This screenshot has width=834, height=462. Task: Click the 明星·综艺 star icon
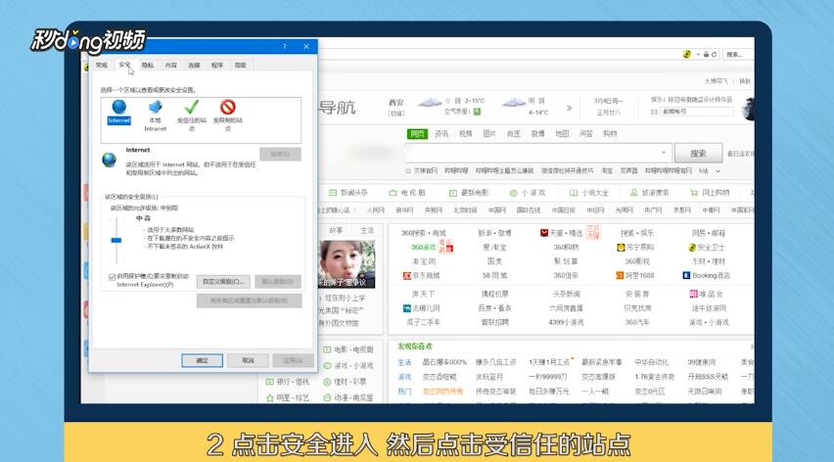point(269,397)
